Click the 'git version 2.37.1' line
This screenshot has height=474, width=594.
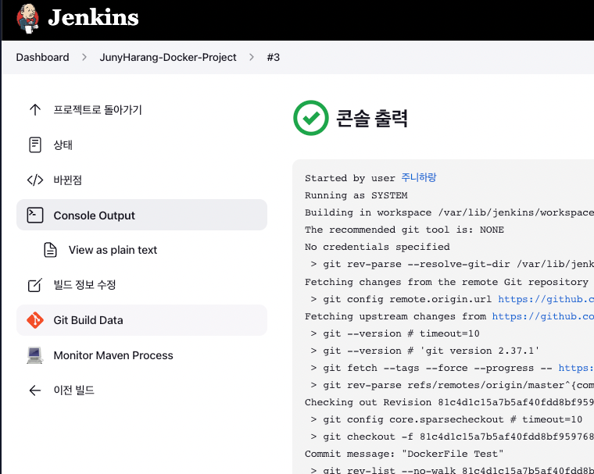click(425, 351)
